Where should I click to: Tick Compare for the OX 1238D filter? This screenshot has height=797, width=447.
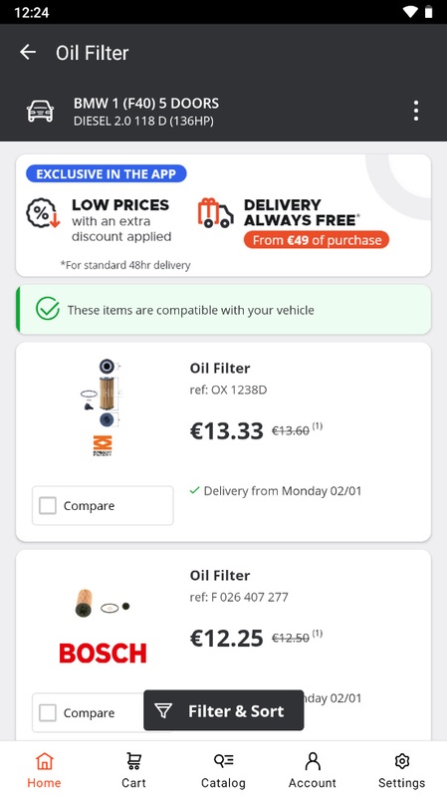tap(48, 506)
